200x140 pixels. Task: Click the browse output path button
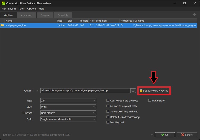133,91
